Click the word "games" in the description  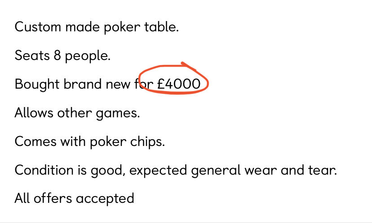click(118, 114)
